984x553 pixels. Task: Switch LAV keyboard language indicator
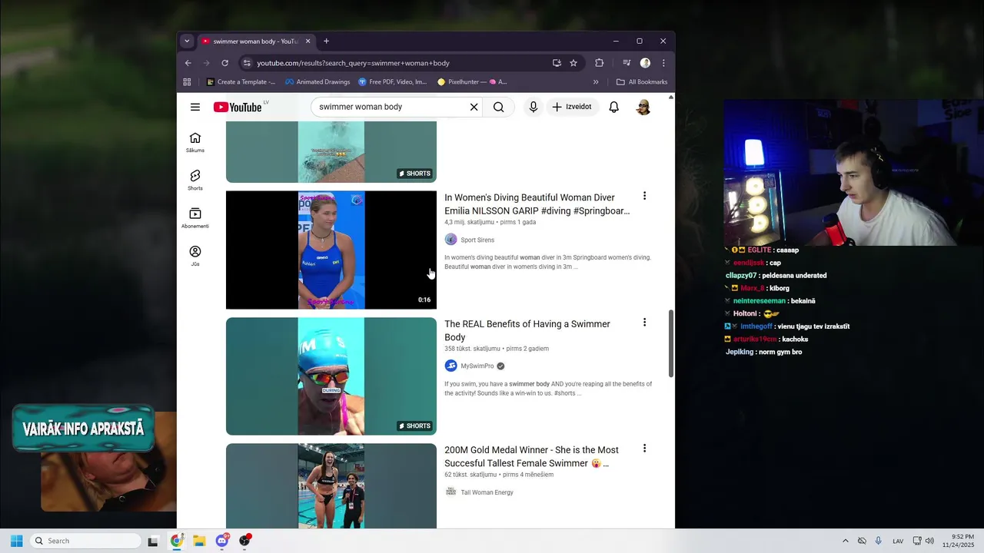[x=898, y=541]
